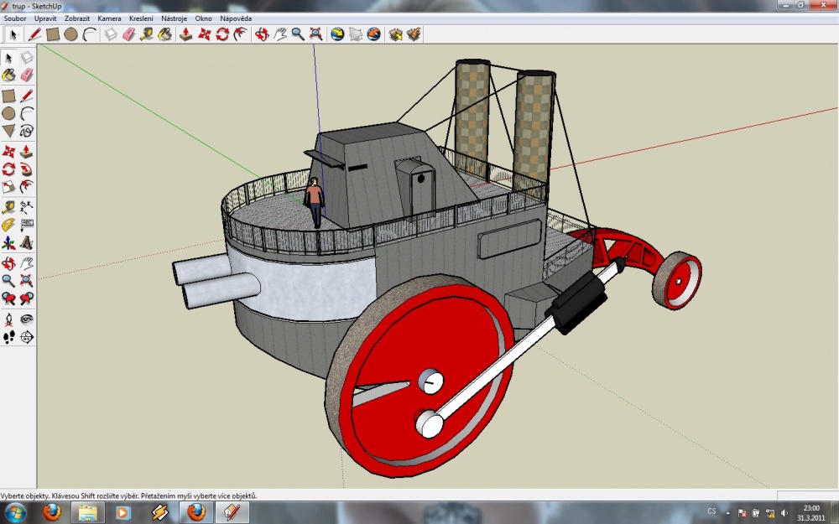Go to the next camera view
The height and width of the screenshot is (524, 839).
(26, 298)
